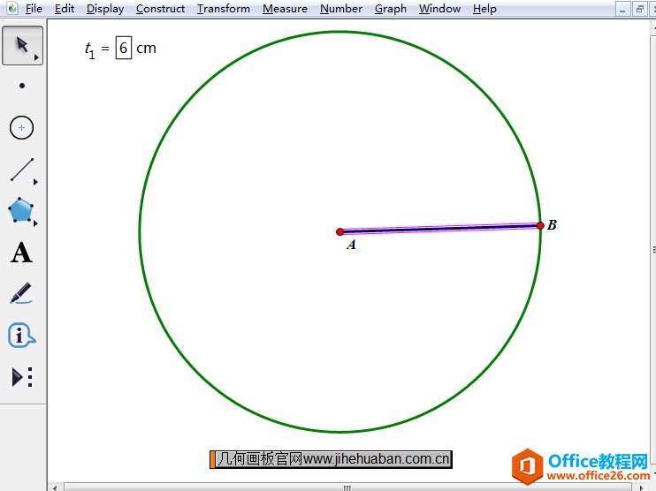Edit the parameter value box showing 6

pos(124,48)
